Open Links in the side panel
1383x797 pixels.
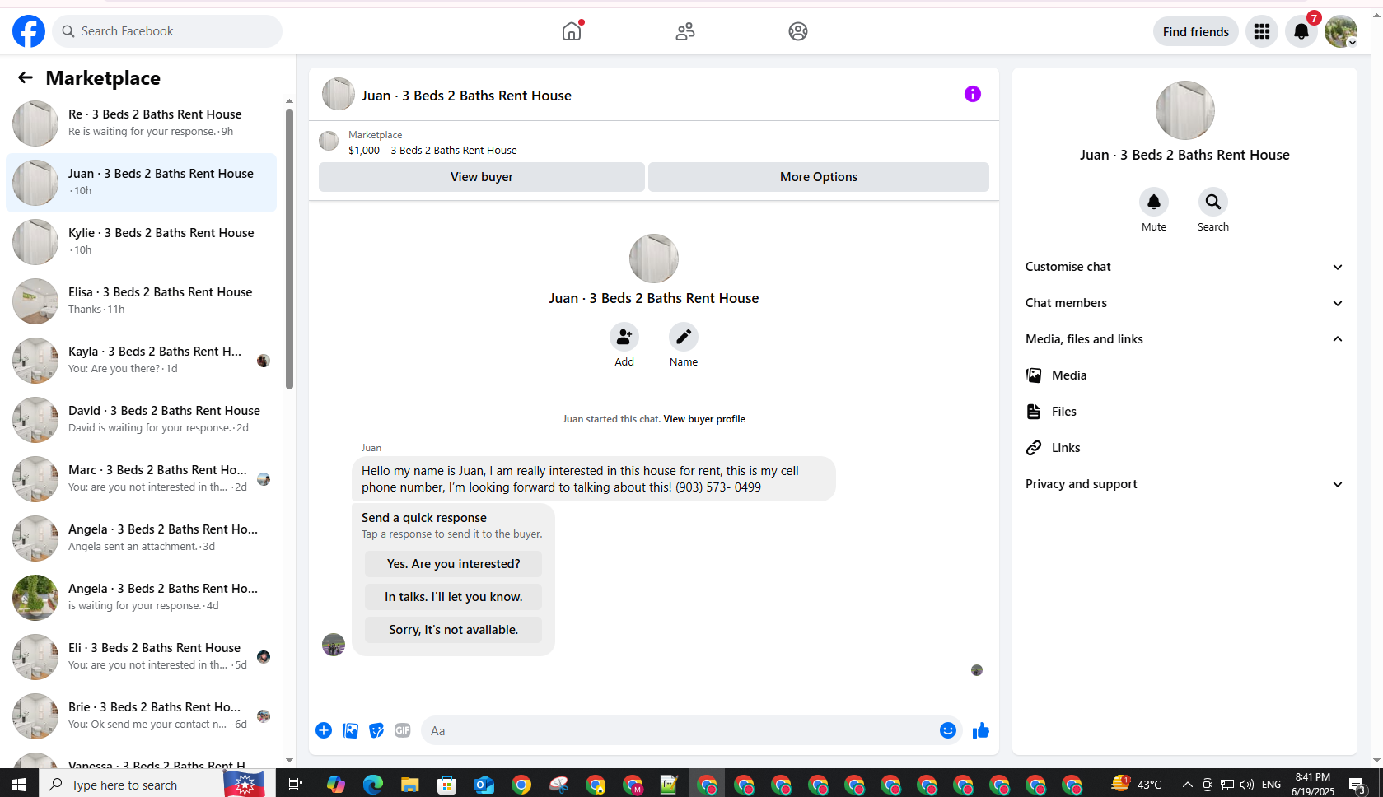[1184, 448]
